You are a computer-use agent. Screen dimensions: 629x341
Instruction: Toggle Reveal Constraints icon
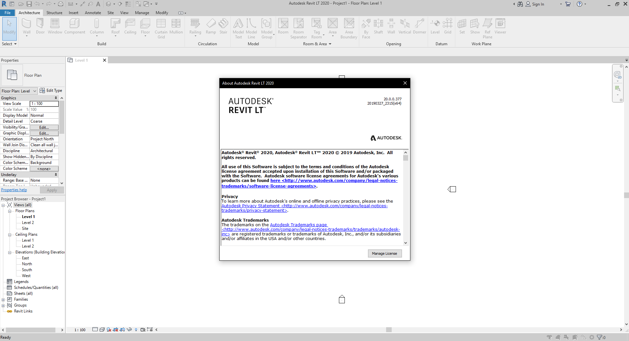click(150, 330)
